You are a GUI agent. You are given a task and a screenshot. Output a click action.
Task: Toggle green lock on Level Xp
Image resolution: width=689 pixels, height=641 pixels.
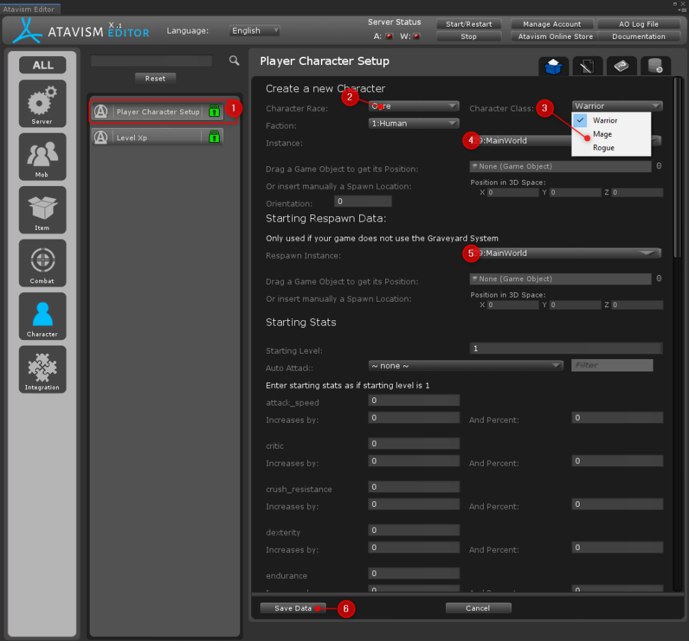click(214, 138)
